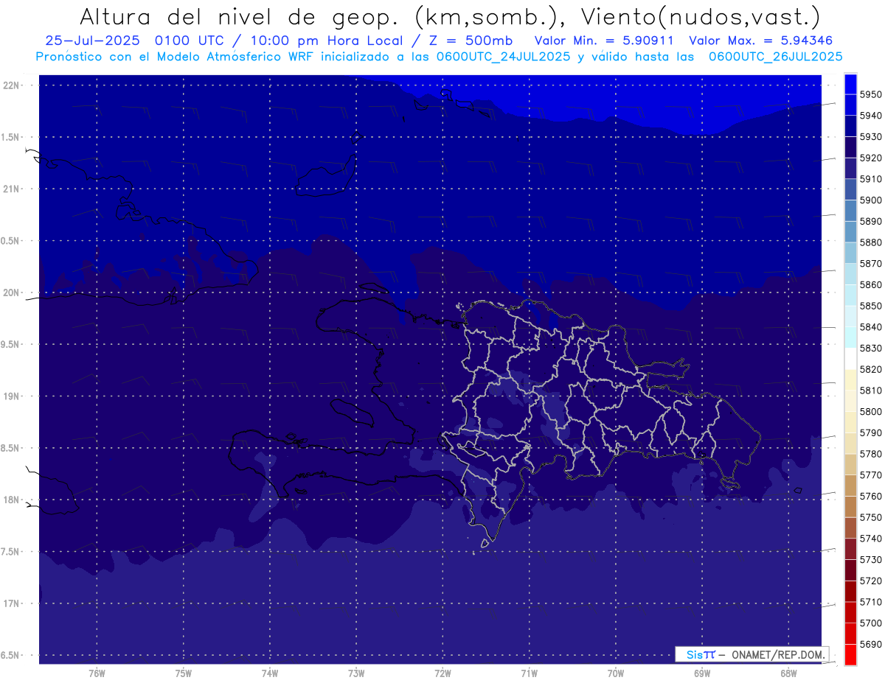
Task: Click the '76W' longitude axis label
Action: (x=97, y=673)
